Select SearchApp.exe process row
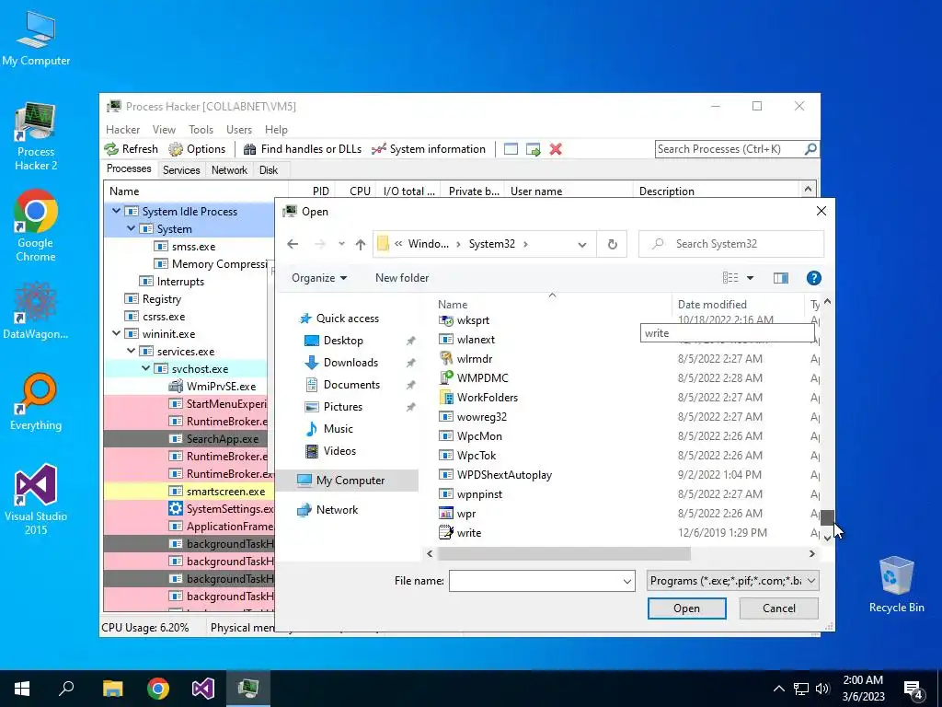Viewport: 942px width, 707px height. coord(188,439)
